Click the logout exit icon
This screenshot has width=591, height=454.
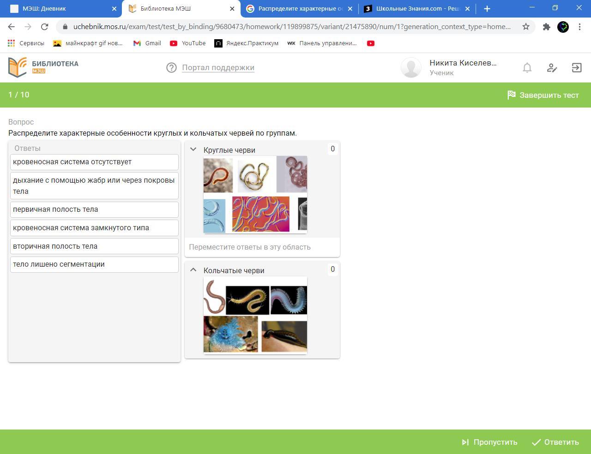point(577,68)
